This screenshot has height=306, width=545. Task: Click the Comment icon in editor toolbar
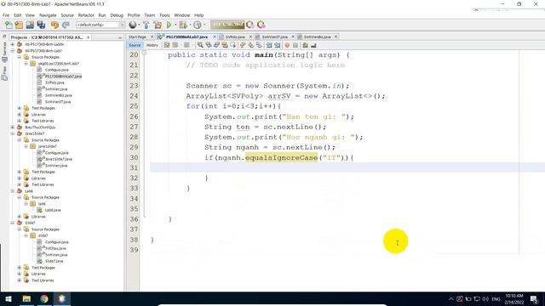coord(305,45)
